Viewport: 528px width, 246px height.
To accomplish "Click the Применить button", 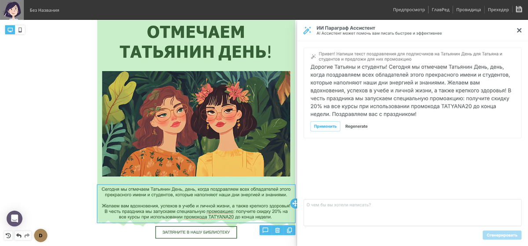I will [x=325, y=126].
